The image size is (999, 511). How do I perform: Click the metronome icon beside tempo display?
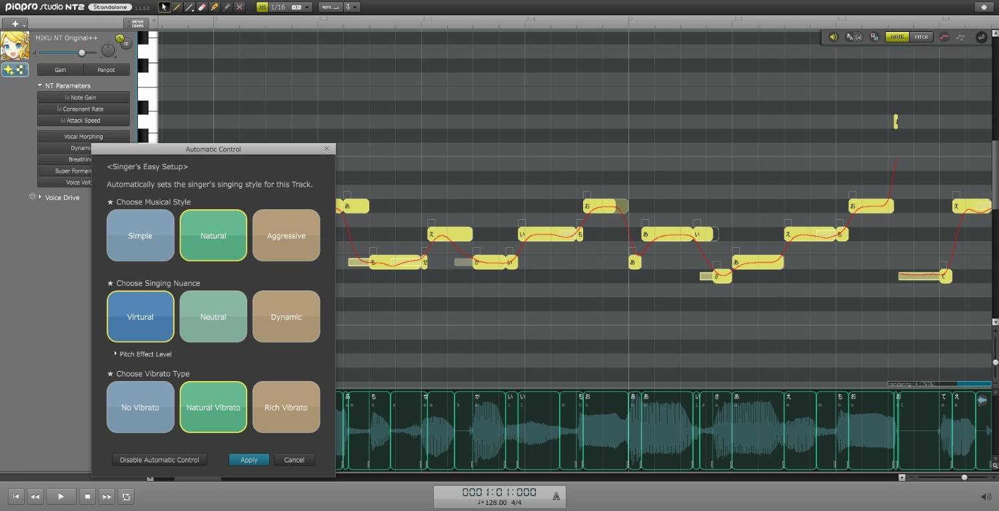pos(556,496)
